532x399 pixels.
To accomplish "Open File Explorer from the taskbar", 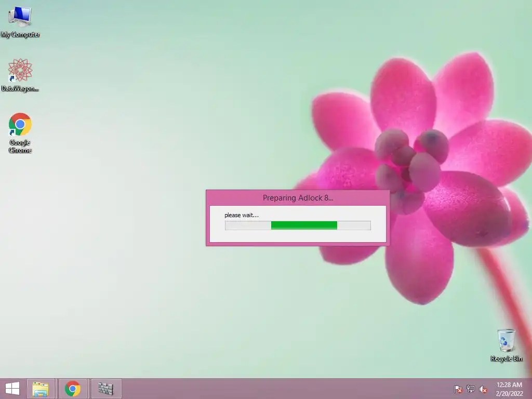I will [x=41, y=389].
